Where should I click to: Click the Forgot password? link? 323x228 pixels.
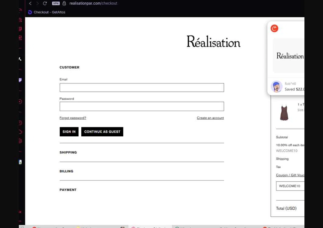click(73, 118)
